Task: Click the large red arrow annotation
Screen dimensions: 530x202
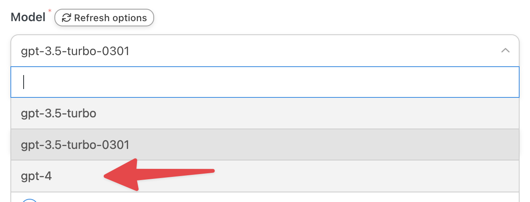Action: click(x=159, y=174)
